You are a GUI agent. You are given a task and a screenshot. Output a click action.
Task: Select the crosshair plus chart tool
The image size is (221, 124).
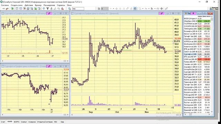click(x=110, y=9)
